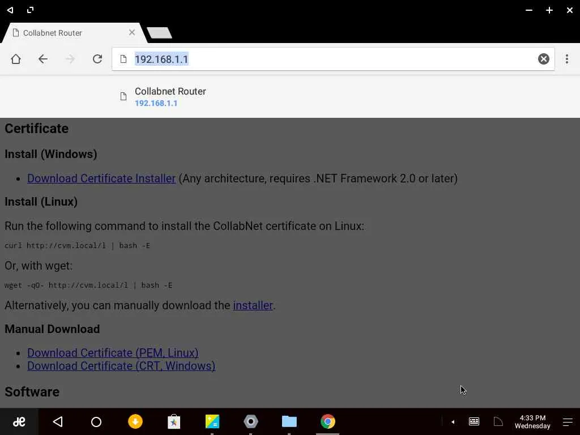Download Certificate (PEM, Linux)
The width and height of the screenshot is (580, 435).
tap(113, 352)
